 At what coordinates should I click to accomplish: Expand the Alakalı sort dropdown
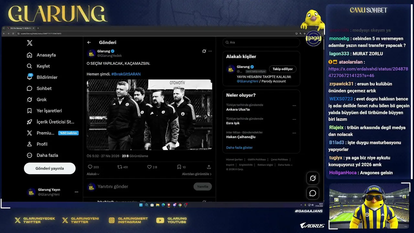(93, 174)
